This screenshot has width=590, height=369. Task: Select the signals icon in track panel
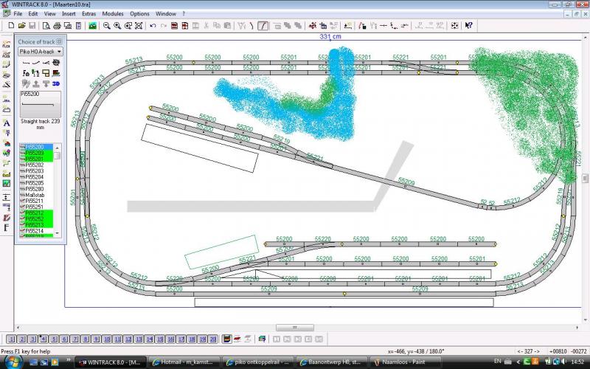(x=35, y=73)
